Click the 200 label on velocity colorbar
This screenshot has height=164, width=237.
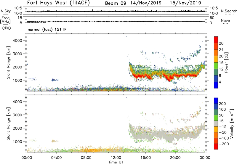[x=222, y=104]
